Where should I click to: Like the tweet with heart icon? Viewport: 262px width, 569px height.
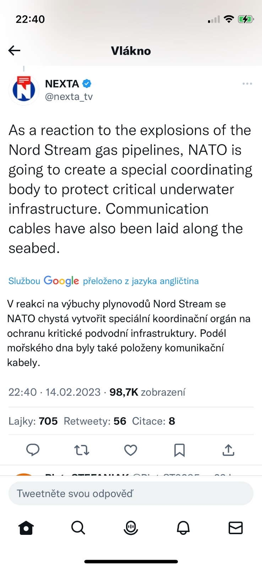(131, 450)
